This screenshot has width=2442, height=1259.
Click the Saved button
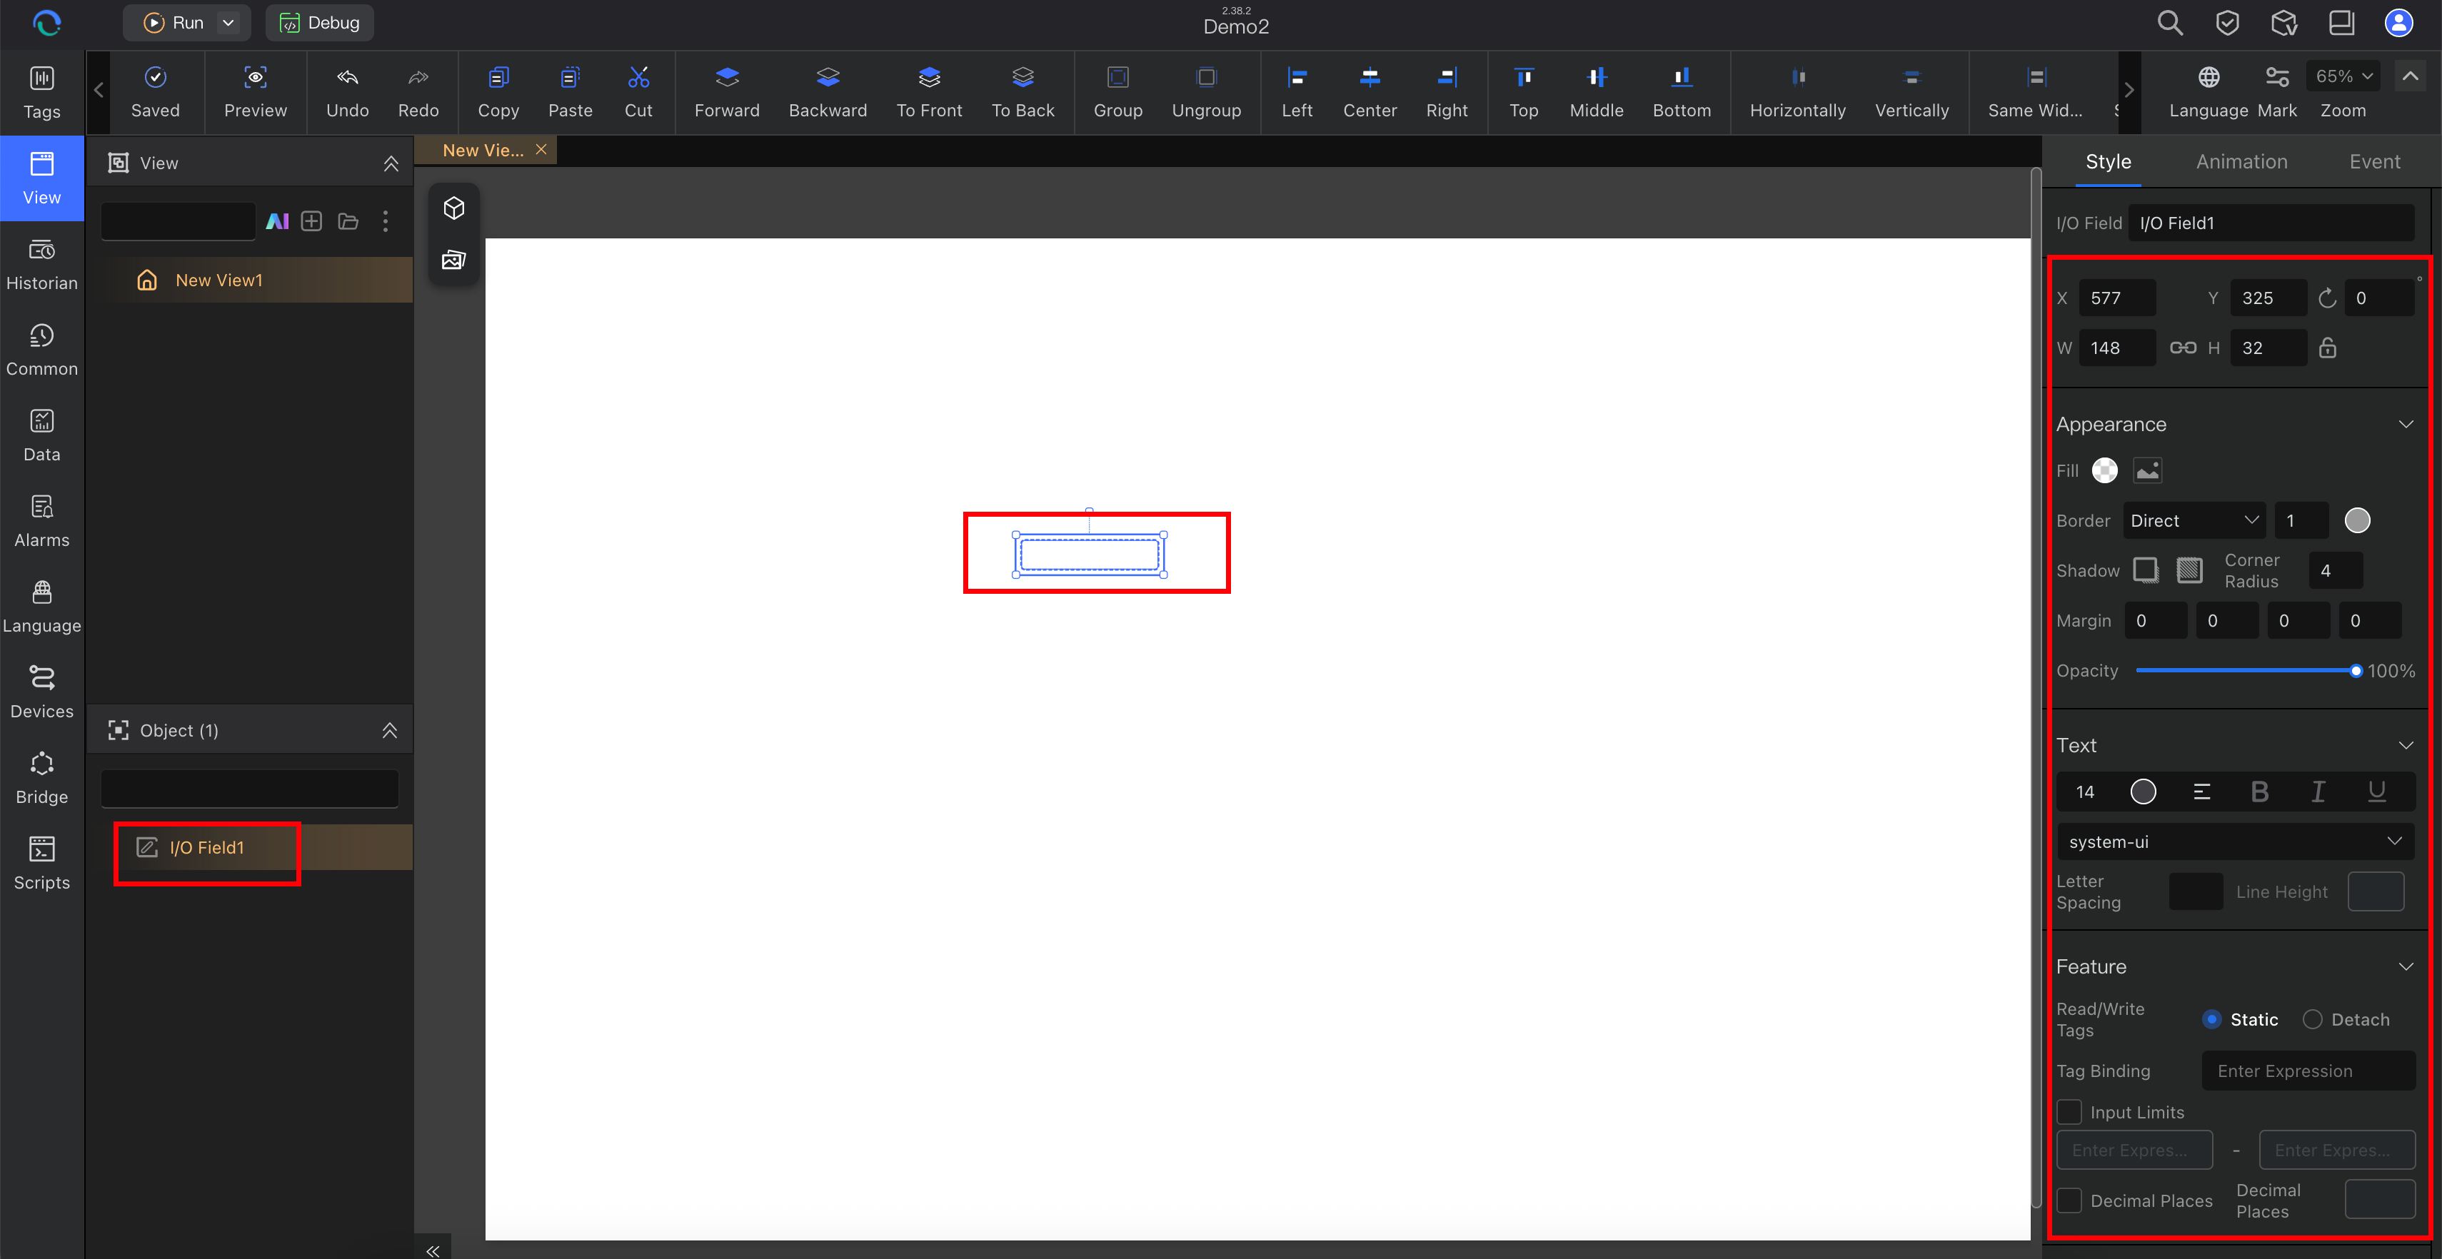coord(154,91)
